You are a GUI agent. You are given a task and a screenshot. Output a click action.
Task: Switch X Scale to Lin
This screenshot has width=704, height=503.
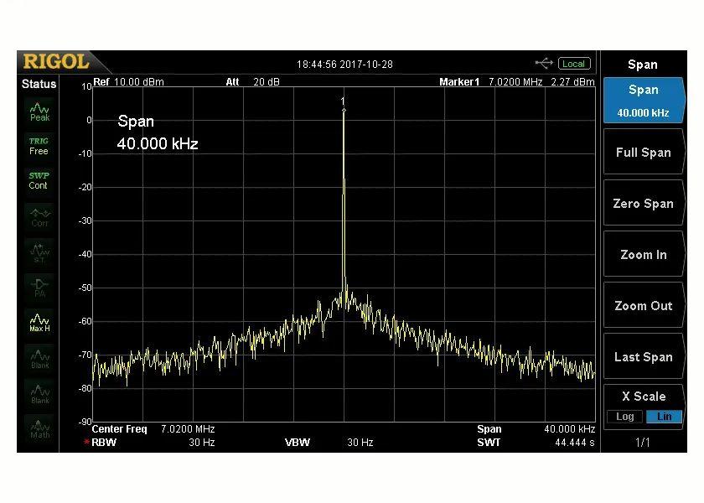(x=663, y=417)
